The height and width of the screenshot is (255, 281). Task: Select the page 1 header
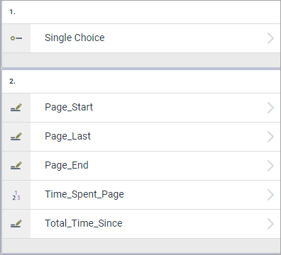(x=141, y=12)
